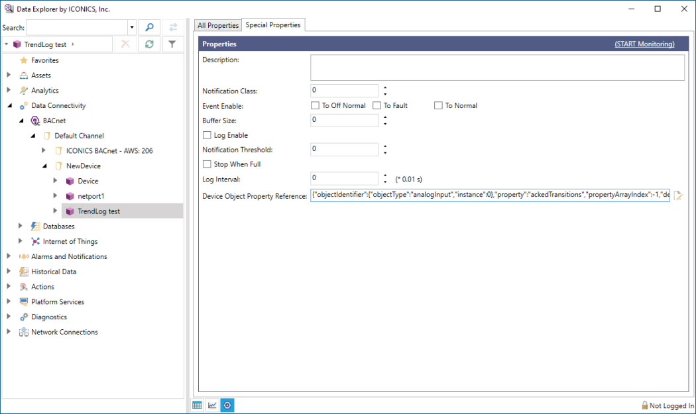
Task: Expand the Databases tree node
Action: coord(21,226)
